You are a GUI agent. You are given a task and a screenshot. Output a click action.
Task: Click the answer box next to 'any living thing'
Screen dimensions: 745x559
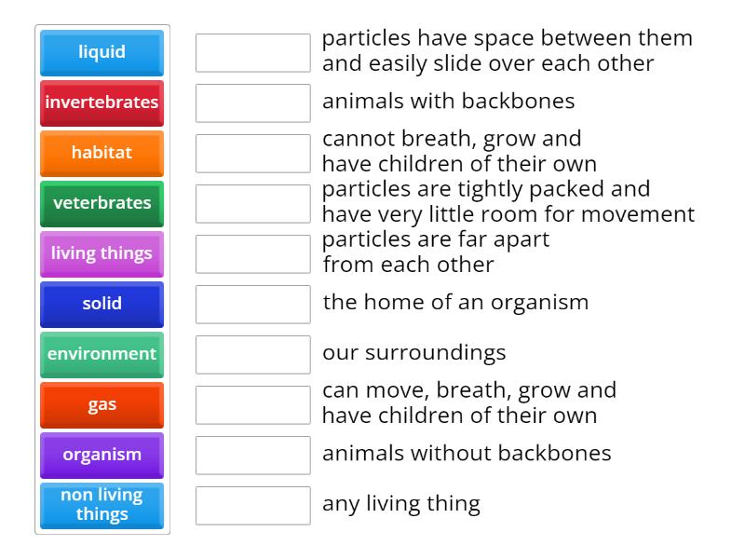click(252, 505)
